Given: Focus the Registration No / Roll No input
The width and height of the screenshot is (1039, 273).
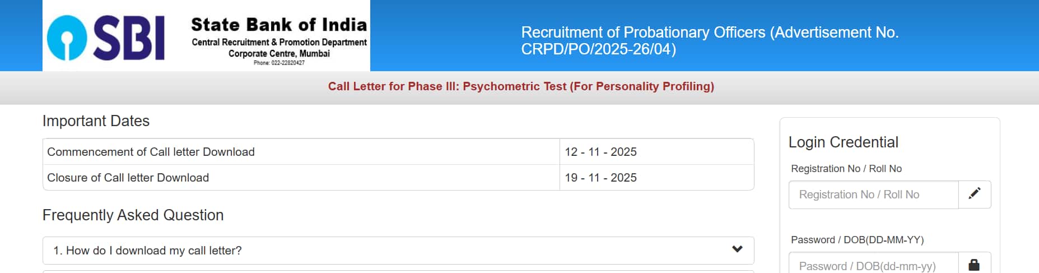Looking at the screenshot, I should tap(873, 195).
